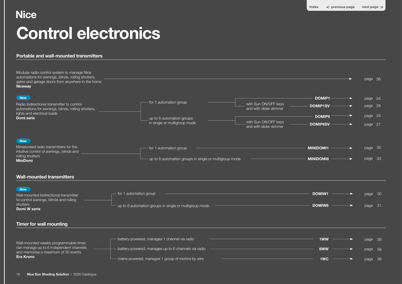Click page 39 reference for 1WW
402x284 pixels.
pyautogui.click(x=373, y=239)
